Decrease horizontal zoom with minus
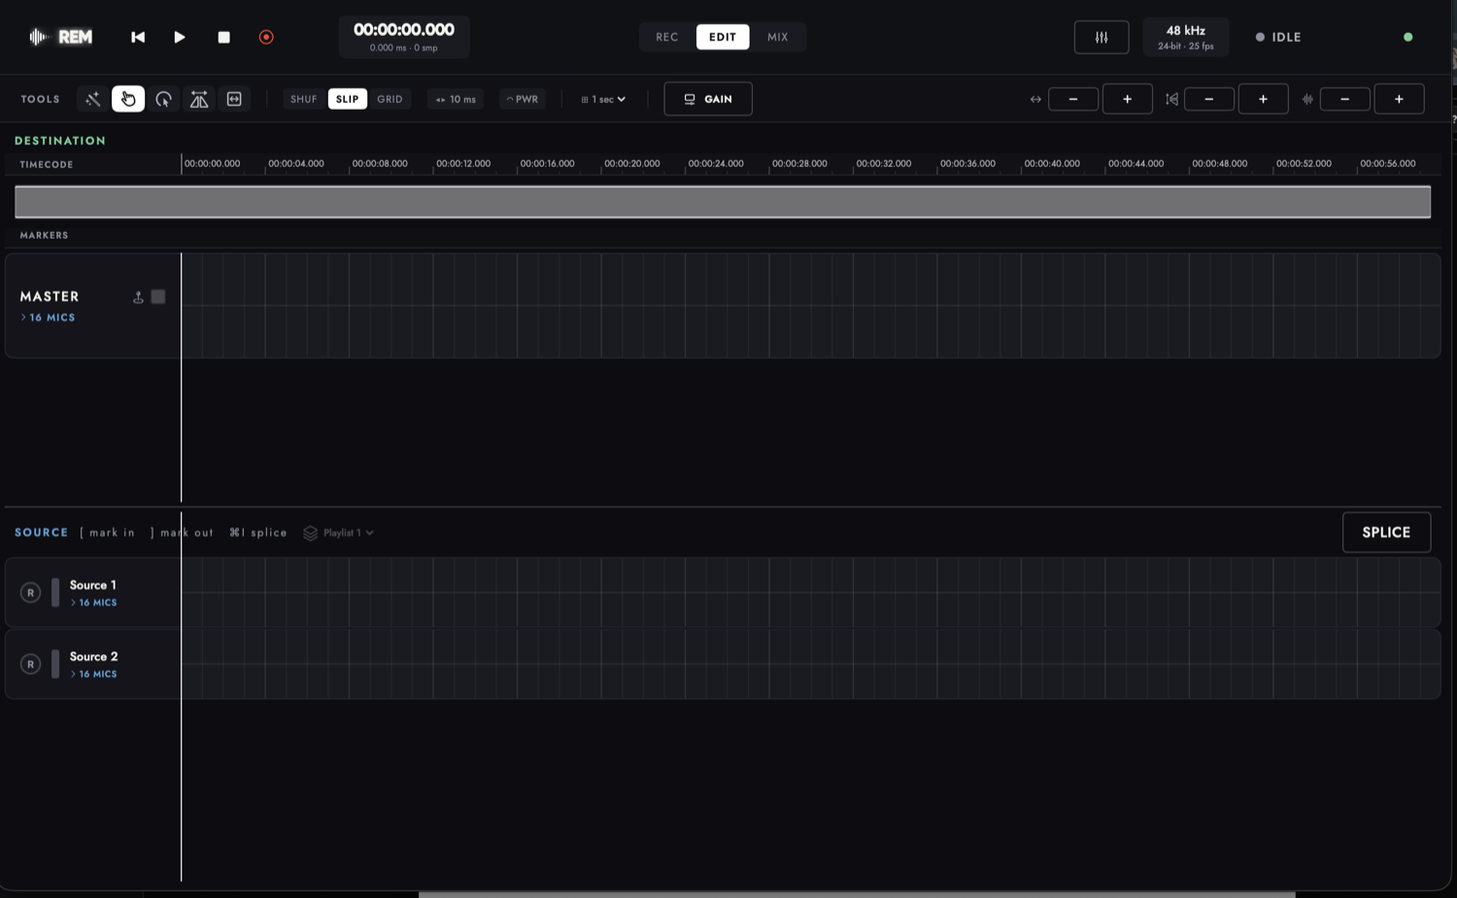Image resolution: width=1457 pixels, height=898 pixels. [1073, 99]
